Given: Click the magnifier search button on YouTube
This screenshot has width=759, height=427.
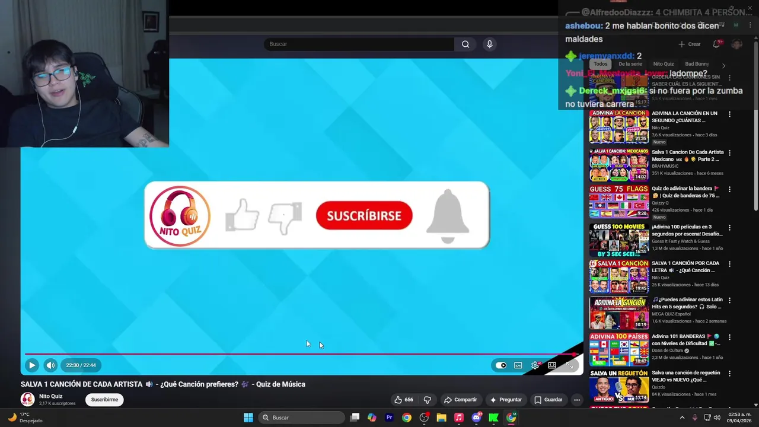Looking at the screenshot, I should tap(465, 44).
